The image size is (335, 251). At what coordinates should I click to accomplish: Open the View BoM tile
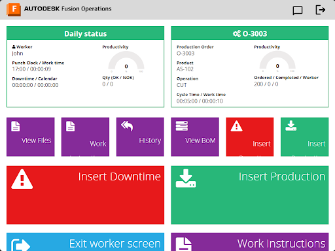(195, 137)
